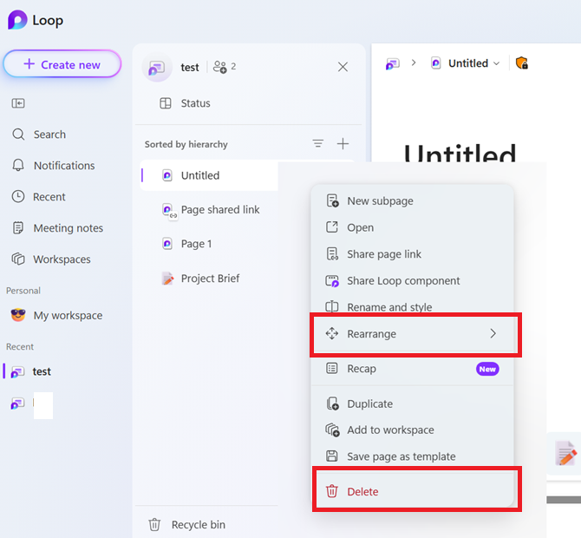
Task: Open the Status item
Action: click(185, 103)
